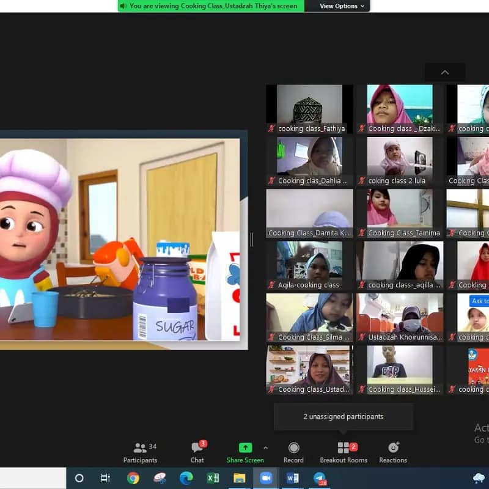Expand Share Screen options caret
Viewport: 489px width, 489px height.
click(266, 448)
